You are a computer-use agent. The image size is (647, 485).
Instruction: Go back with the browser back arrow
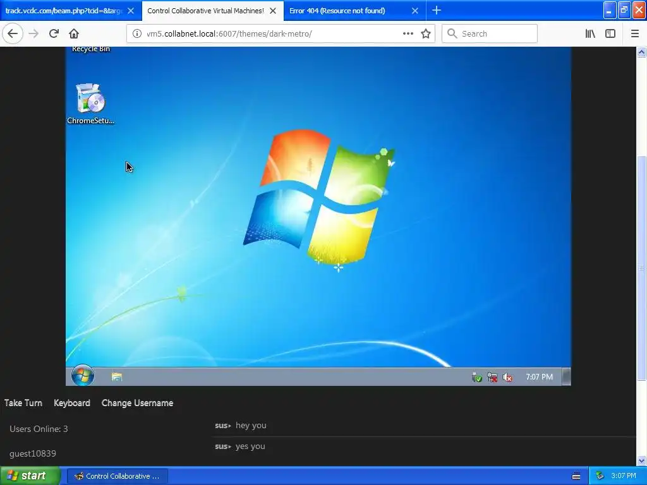click(13, 33)
